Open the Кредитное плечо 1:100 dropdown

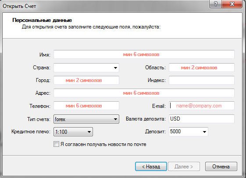[x=89, y=132]
